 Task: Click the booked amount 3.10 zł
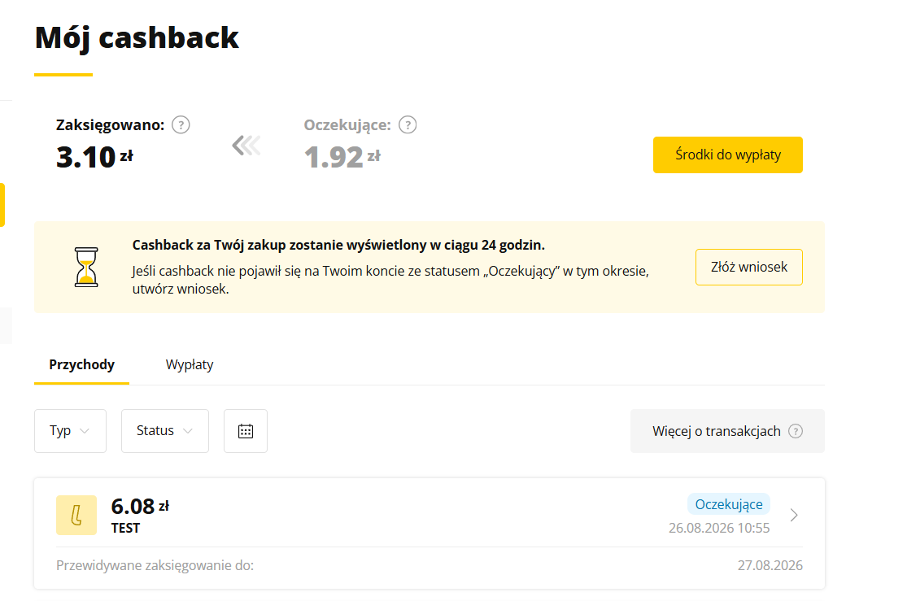tap(94, 157)
